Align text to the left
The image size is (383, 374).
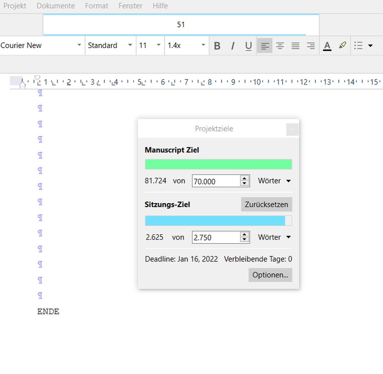click(265, 46)
